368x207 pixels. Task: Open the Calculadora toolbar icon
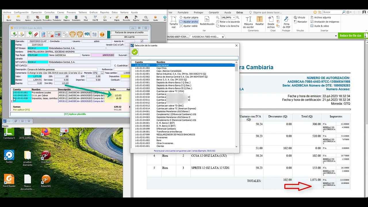76,18
